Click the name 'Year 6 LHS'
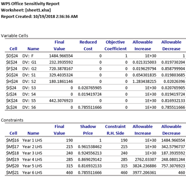This screenshot has height=182, width=186. tap(32, 173)
